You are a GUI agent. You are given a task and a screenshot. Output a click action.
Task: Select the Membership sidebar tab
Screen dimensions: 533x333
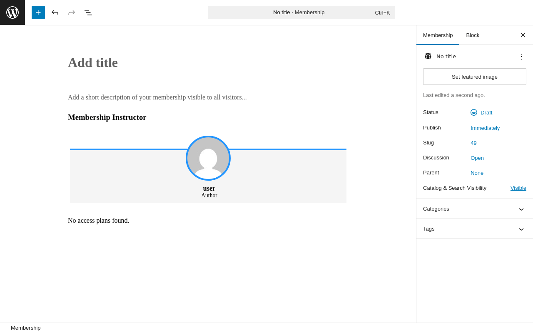pyautogui.click(x=438, y=35)
